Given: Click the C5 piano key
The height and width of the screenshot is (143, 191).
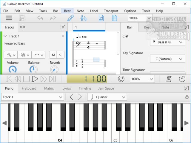Looking at the screenshot, I should click(115, 136).
